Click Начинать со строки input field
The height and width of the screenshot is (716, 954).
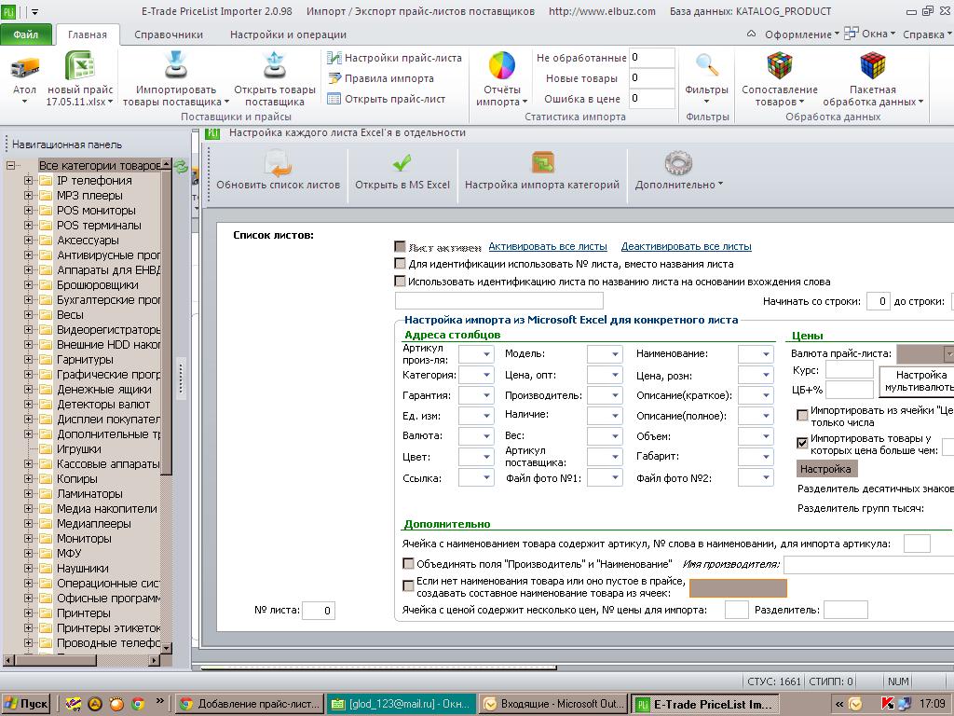(x=878, y=301)
